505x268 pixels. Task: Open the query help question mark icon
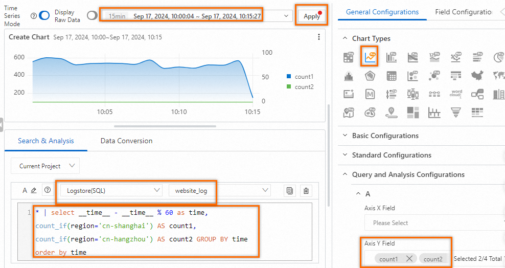point(48,190)
